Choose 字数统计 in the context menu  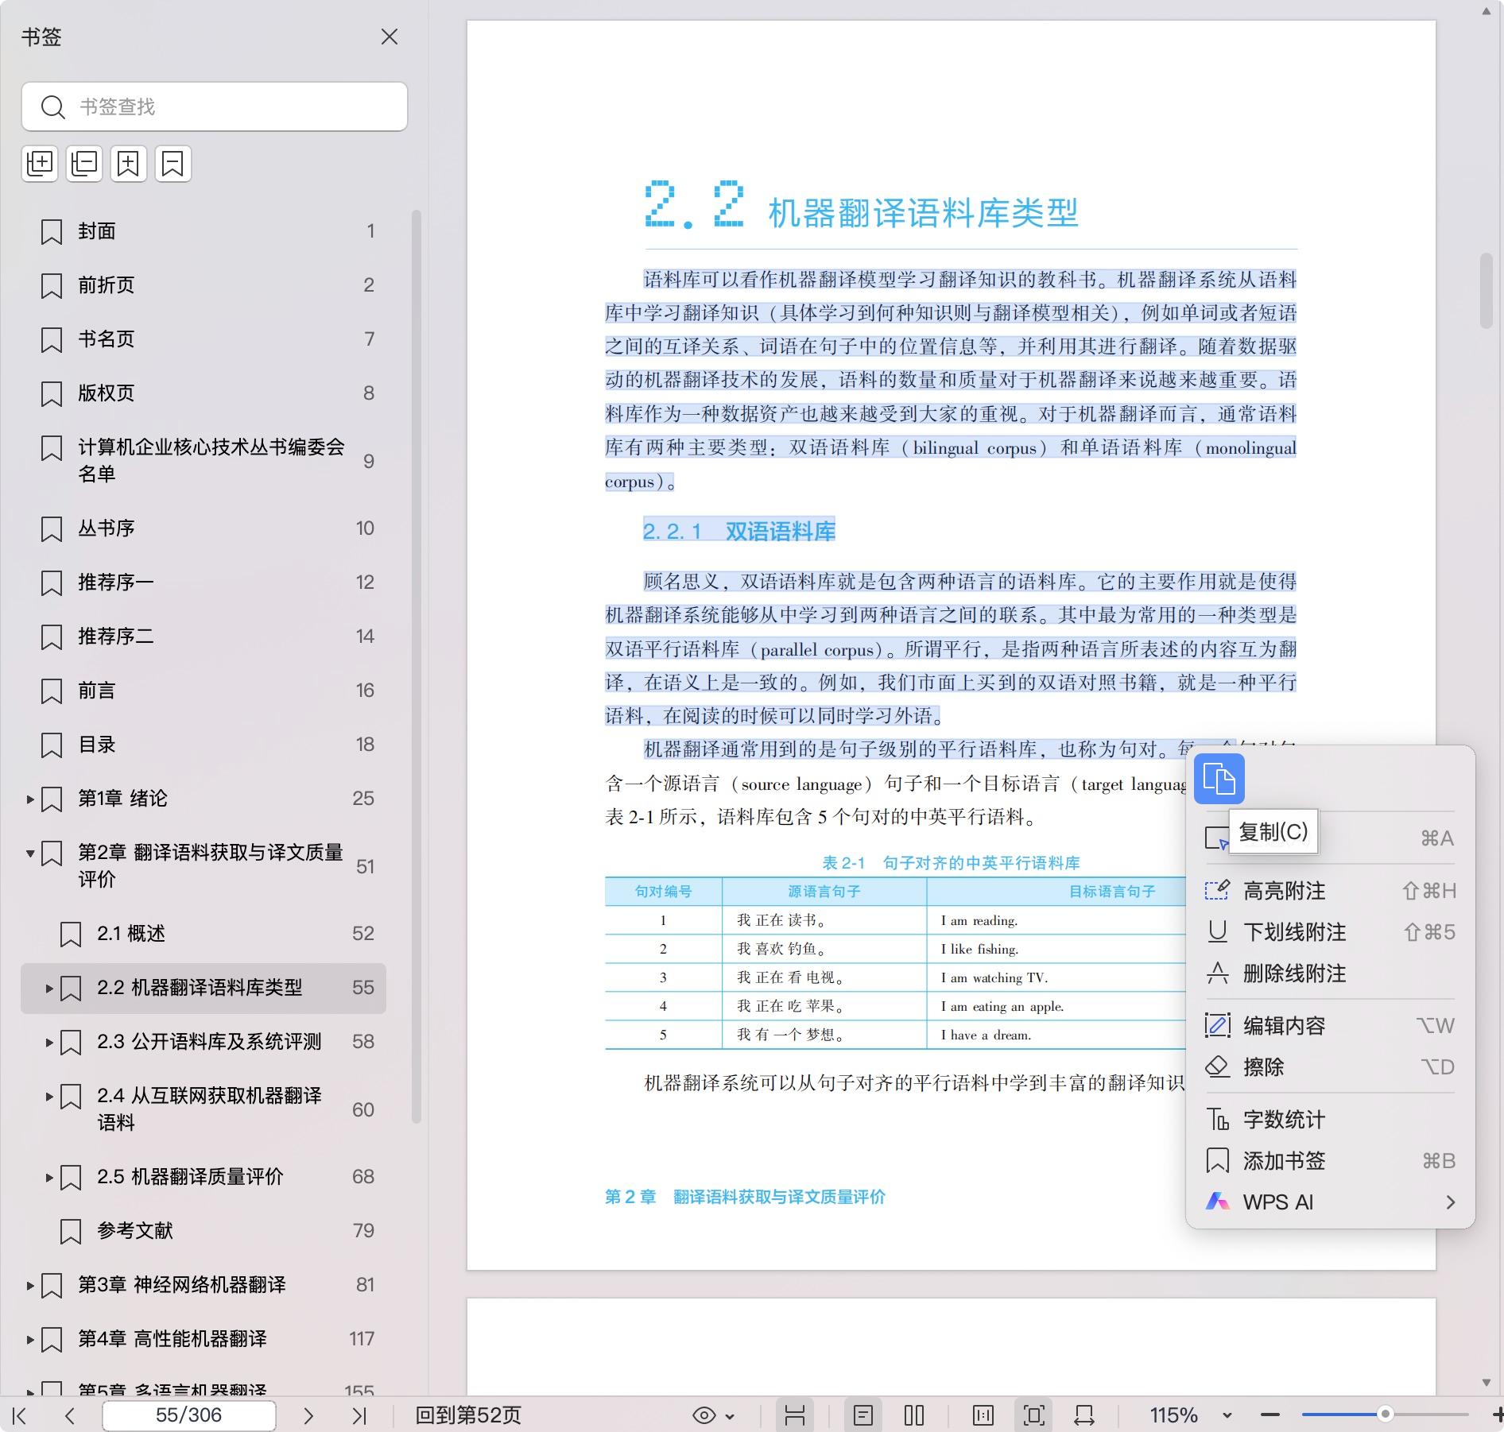1284,1120
